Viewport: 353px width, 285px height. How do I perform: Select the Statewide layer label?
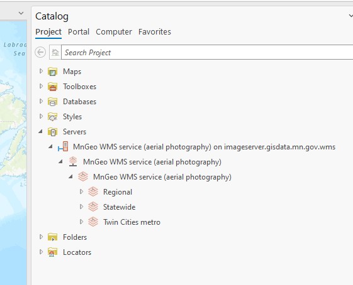(120, 207)
